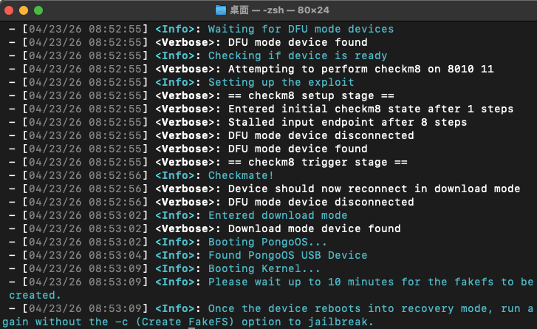Viewport: 537px width, 329px height.
Task: Click the "Checking if device is ready" text
Action: [297, 55]
